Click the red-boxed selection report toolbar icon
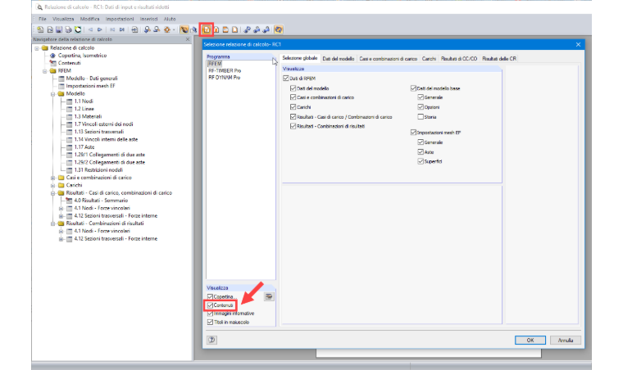623x370 pixels. coord(207,29)
